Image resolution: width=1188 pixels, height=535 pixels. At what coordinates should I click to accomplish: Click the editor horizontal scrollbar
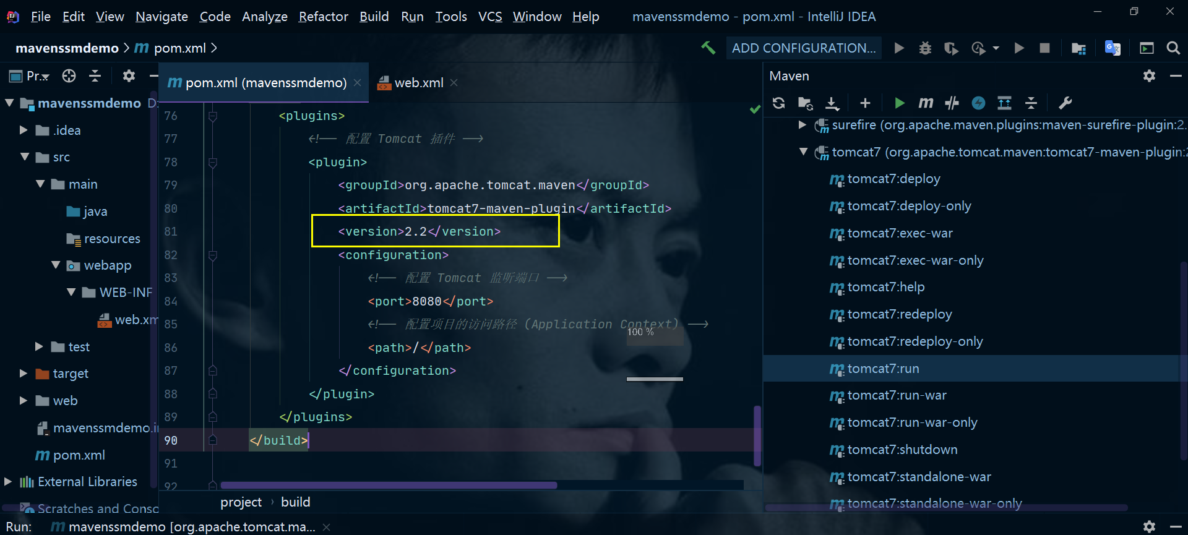(x=389, y=485)
